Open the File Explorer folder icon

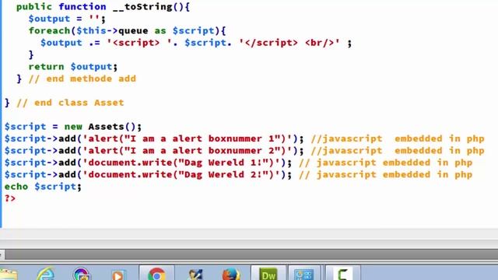9,275
